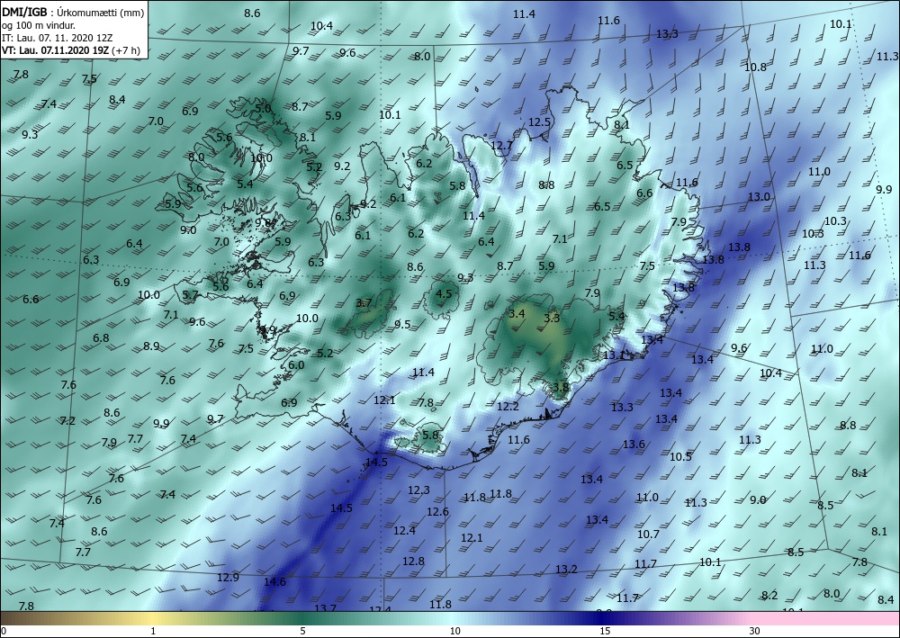Click the 'VT: Lau. 07.11.2020 19Z (+7 h)' line
Screen dimensions: 900x638
(70, 50)
